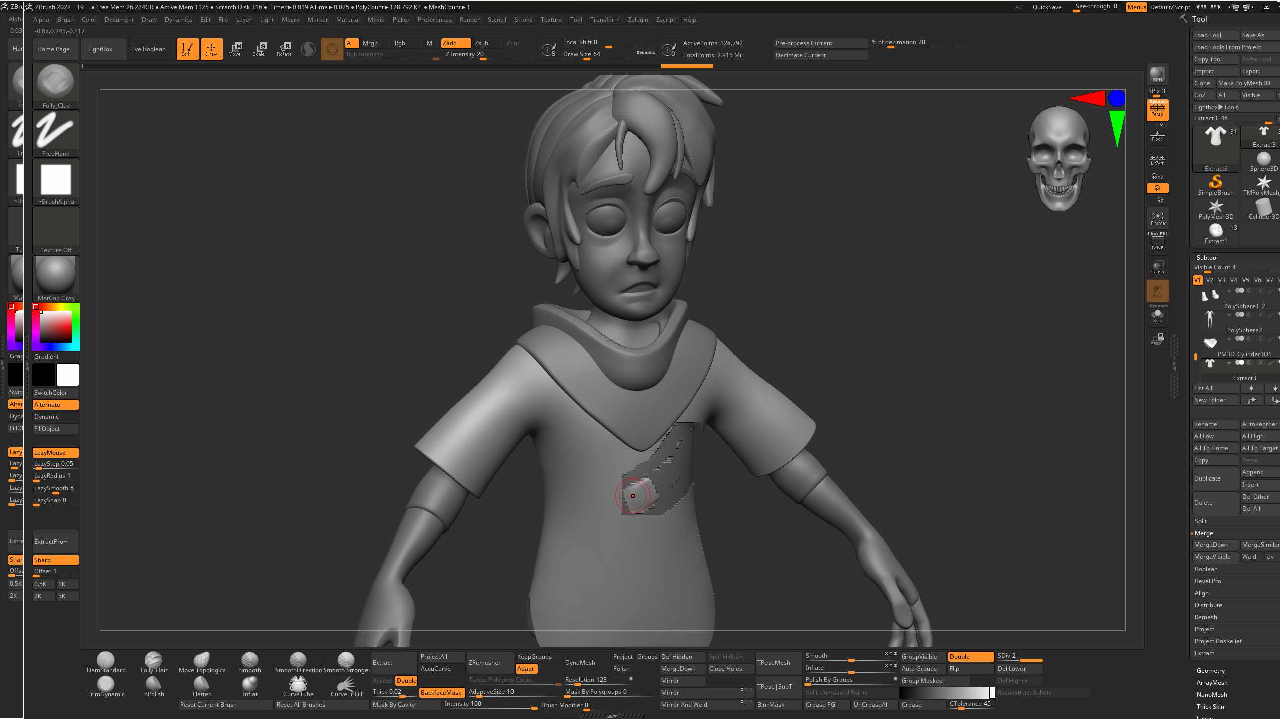
Task: Open the Preferences menu
Action: point(434,19)
